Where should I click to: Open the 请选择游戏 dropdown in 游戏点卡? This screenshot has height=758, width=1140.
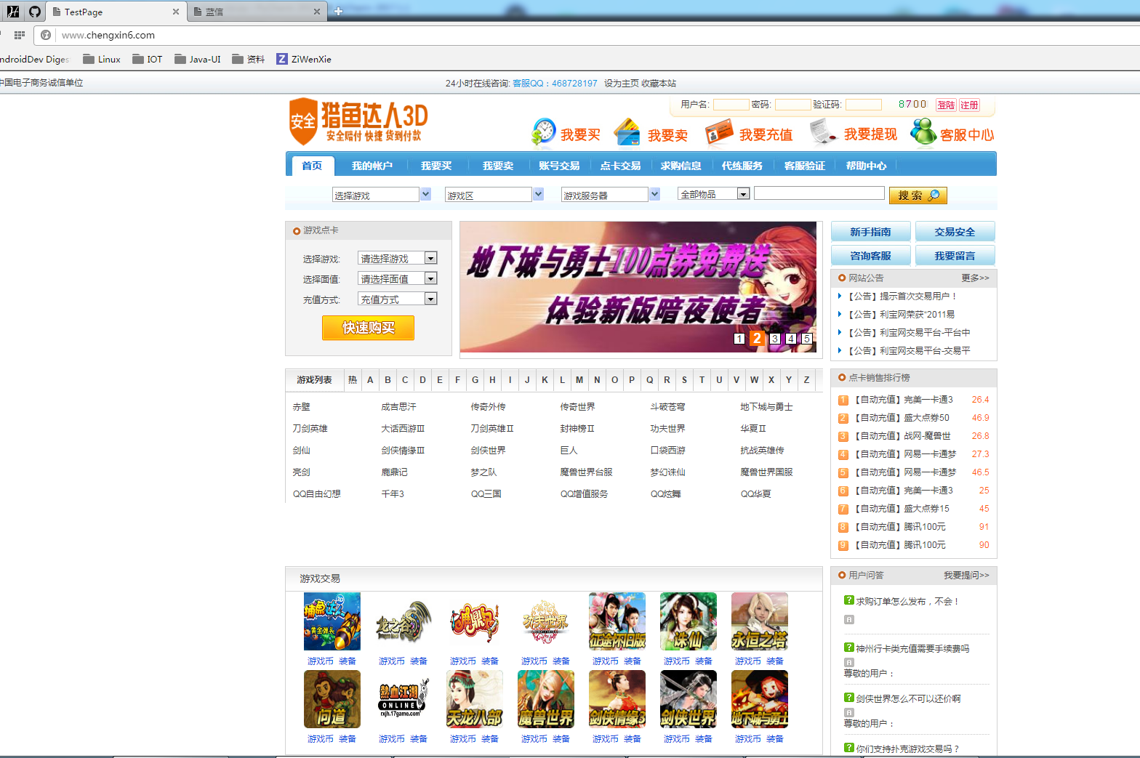point(397,258)
